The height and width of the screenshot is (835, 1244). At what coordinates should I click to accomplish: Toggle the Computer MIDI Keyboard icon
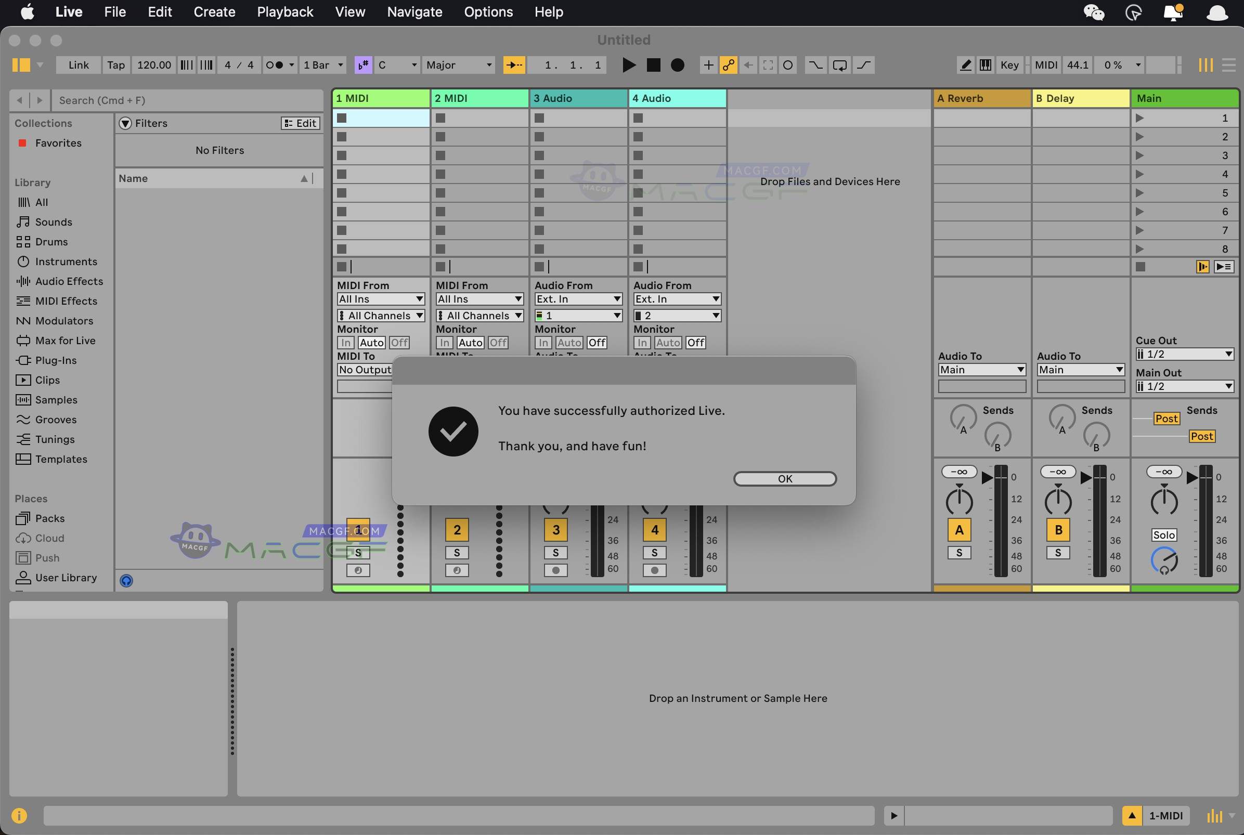coord(985,65)
